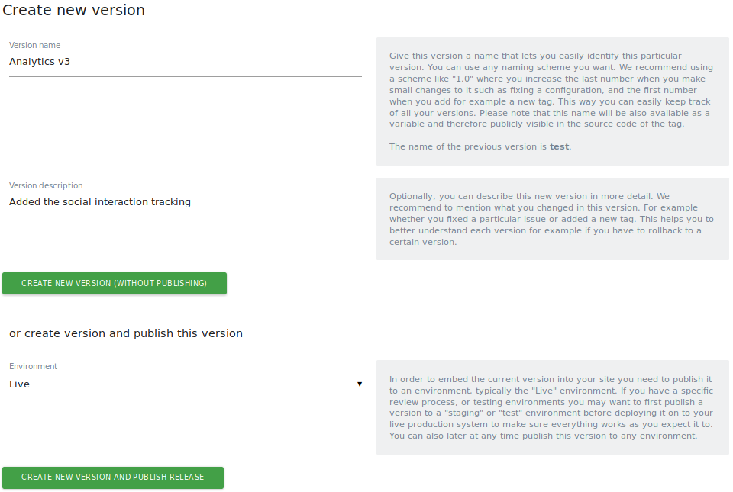Viewport: 733px width, 492px height.
Task: Click inside the Version description field
Action: [x=185, y=201]
